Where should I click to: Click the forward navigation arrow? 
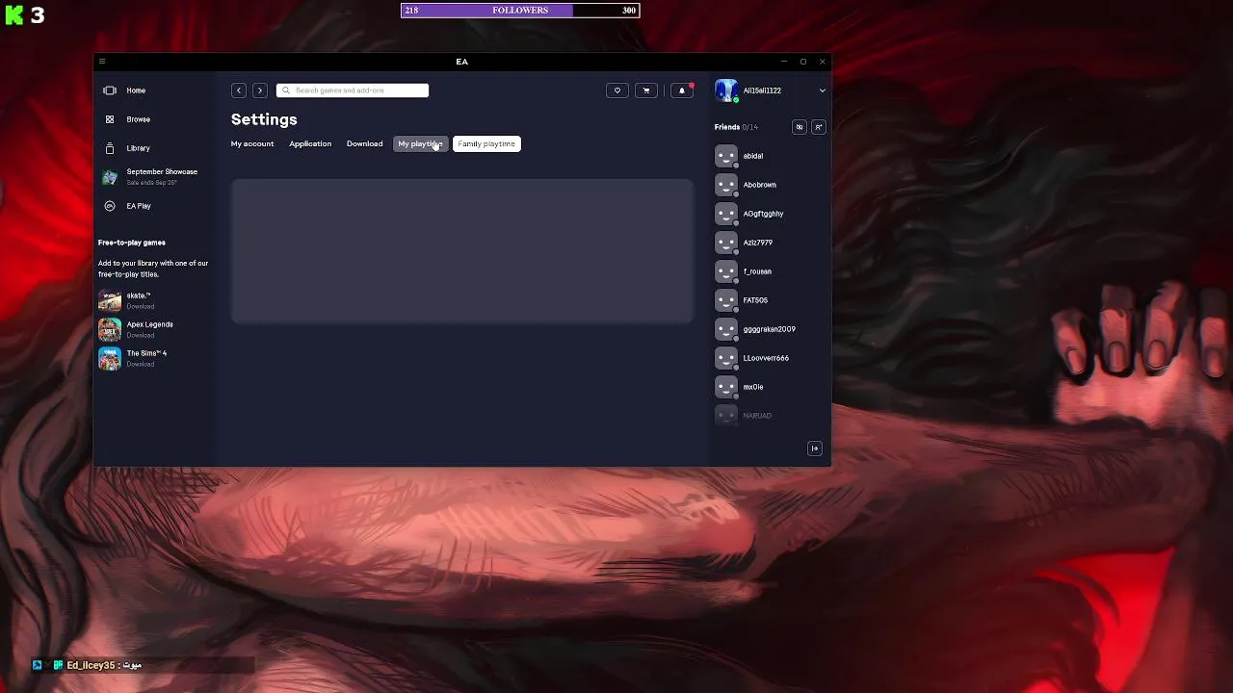click(x=260, y=90)
